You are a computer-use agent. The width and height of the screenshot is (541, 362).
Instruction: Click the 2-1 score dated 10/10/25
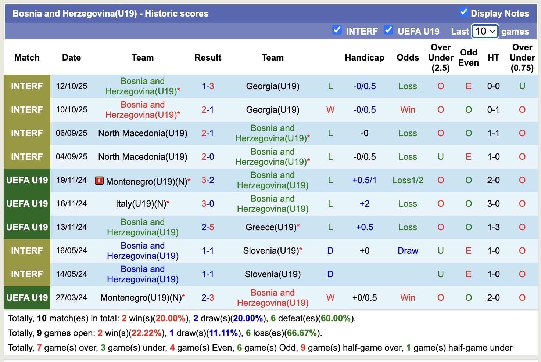pyautogui.click(x=208, y=110)
